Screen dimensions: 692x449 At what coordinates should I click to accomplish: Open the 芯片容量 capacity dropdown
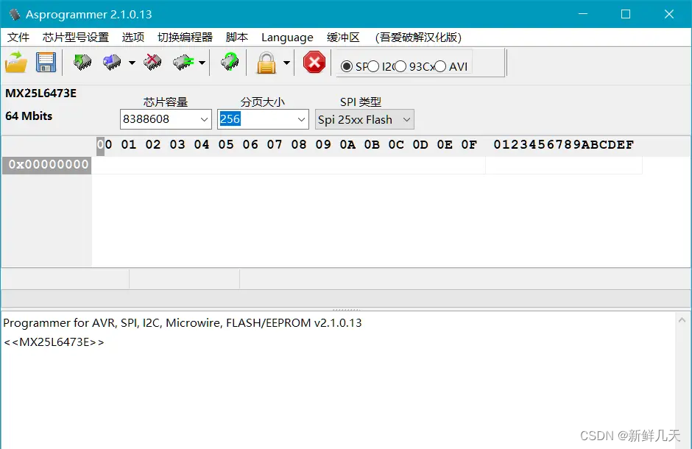(x=205, y=119)
